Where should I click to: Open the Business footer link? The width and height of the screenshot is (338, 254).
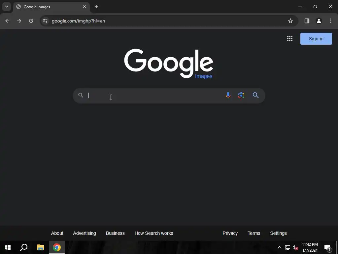(115, 233)
